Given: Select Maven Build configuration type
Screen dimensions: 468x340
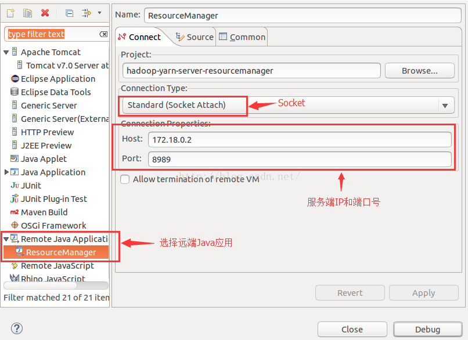Looking at the screenshot, I should coord(44,212).
